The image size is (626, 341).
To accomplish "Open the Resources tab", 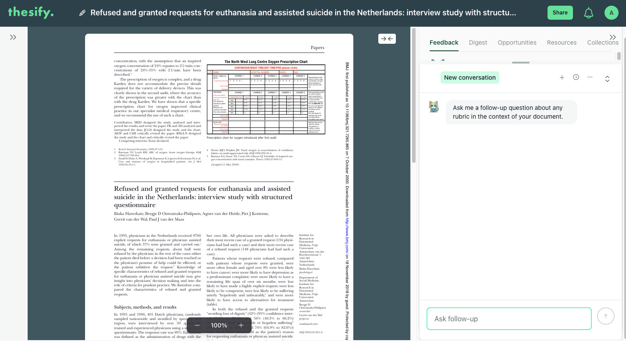I will (x=562, y=42).
